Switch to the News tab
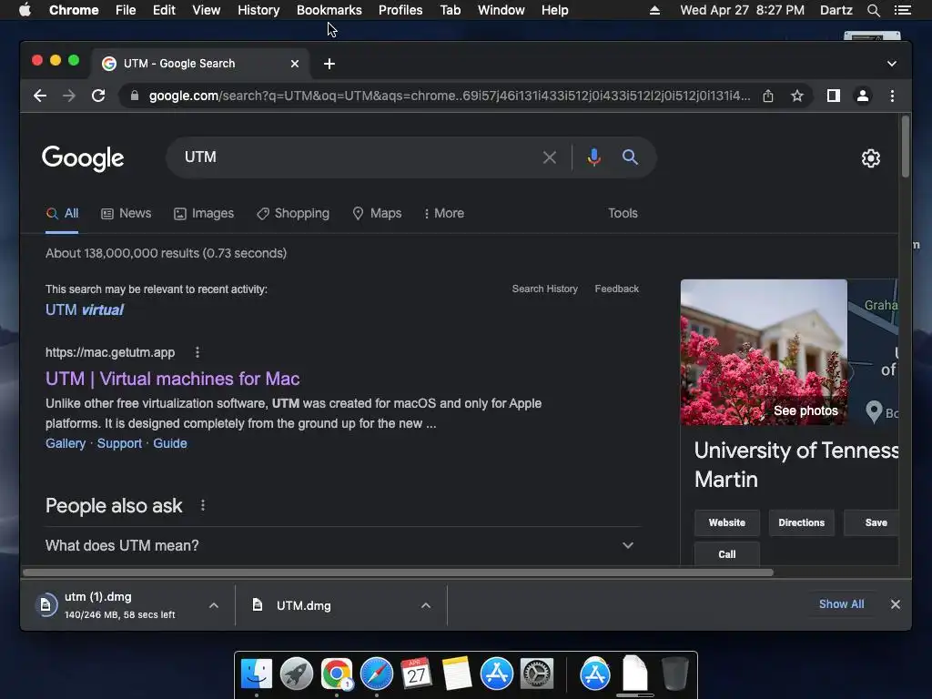The width and height of the screenshot is (932, 699). point(126,213)
